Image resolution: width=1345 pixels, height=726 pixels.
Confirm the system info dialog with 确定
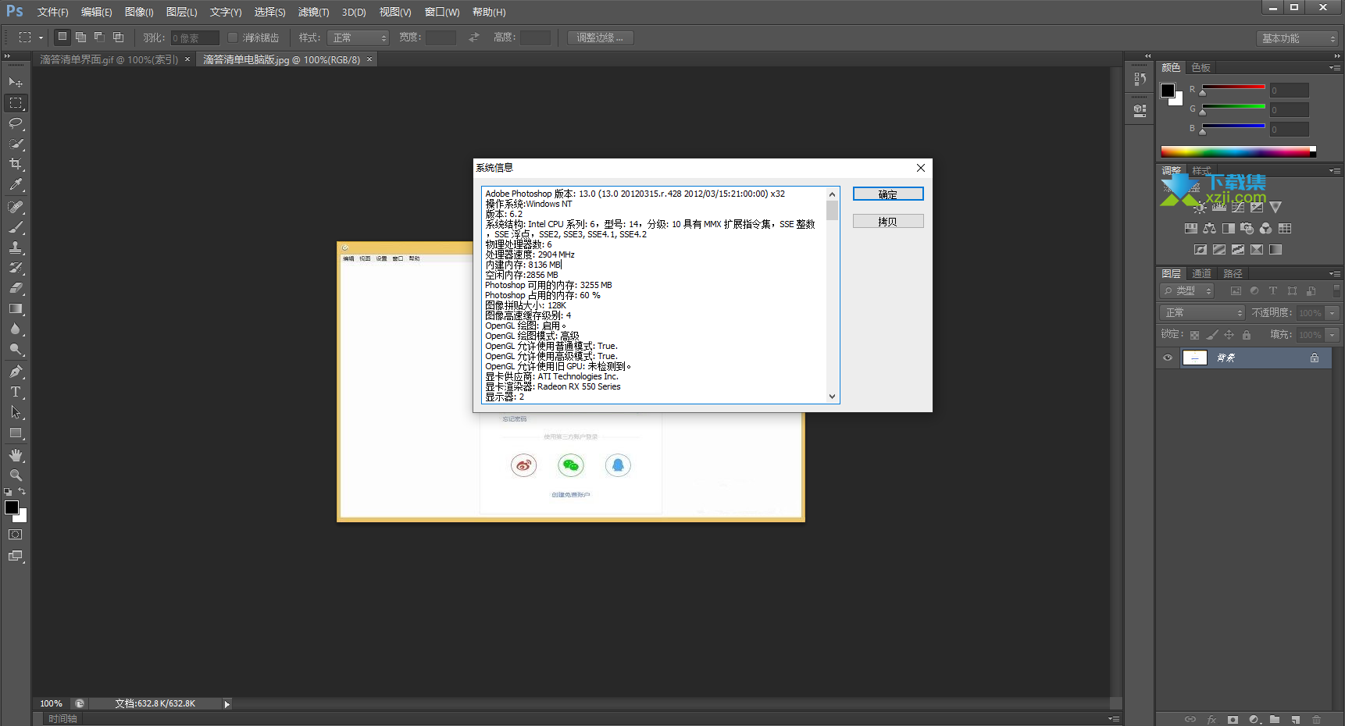[x=888, y=194]
